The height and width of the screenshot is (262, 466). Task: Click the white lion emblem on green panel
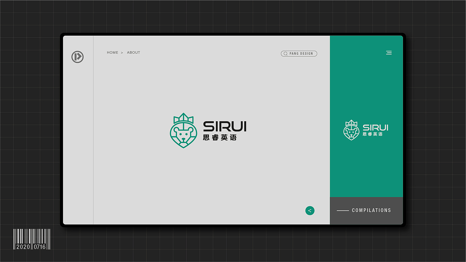351,130
